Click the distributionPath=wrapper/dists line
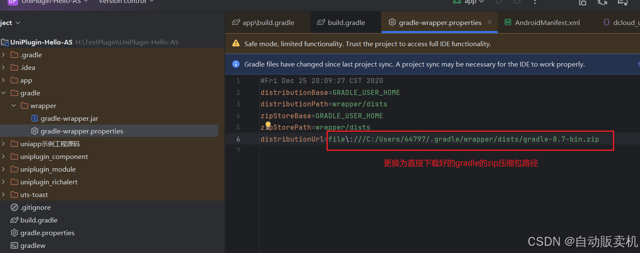This screenshot has width=640, height=253. point(324,104)
